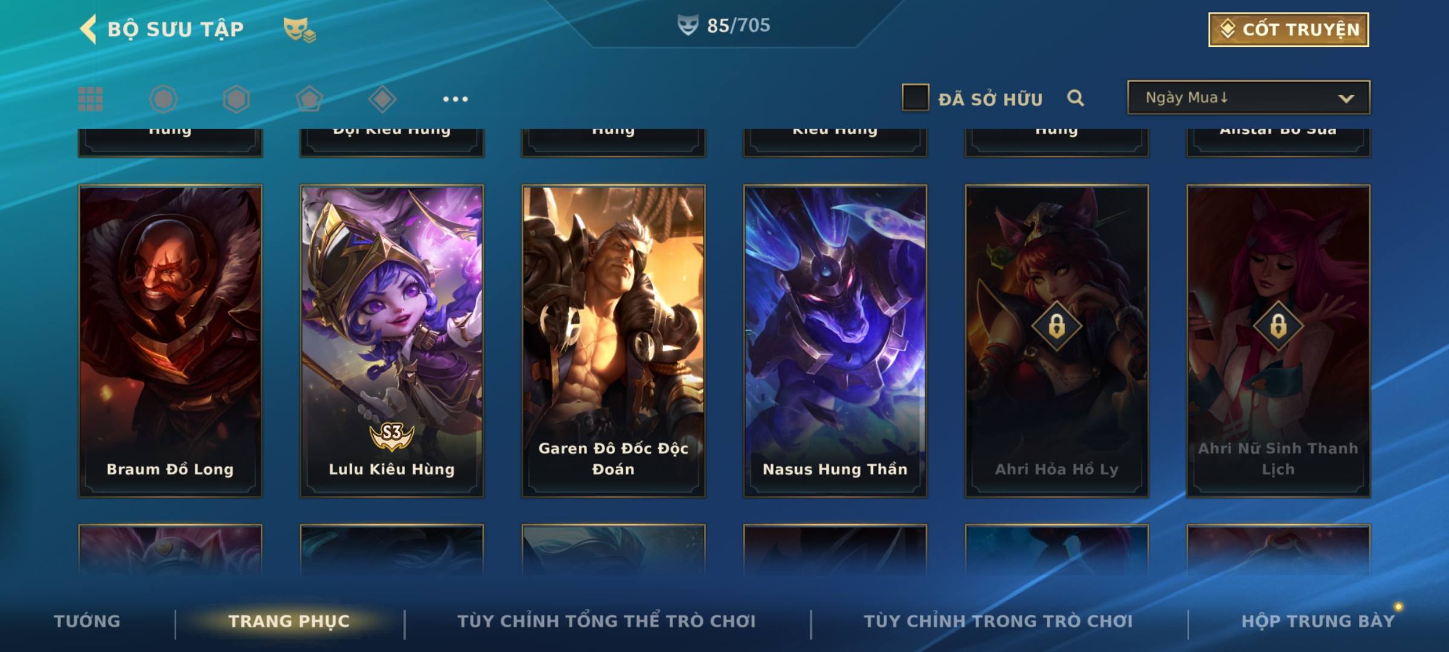Image resolution: width=1449 pixels, height=652 pixels.
Task: Switch to the Tướng tab
Action: click(87, 621)
